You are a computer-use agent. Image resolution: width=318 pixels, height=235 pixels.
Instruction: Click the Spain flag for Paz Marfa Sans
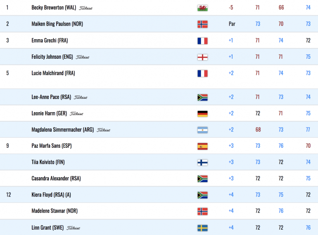point(202,146)
